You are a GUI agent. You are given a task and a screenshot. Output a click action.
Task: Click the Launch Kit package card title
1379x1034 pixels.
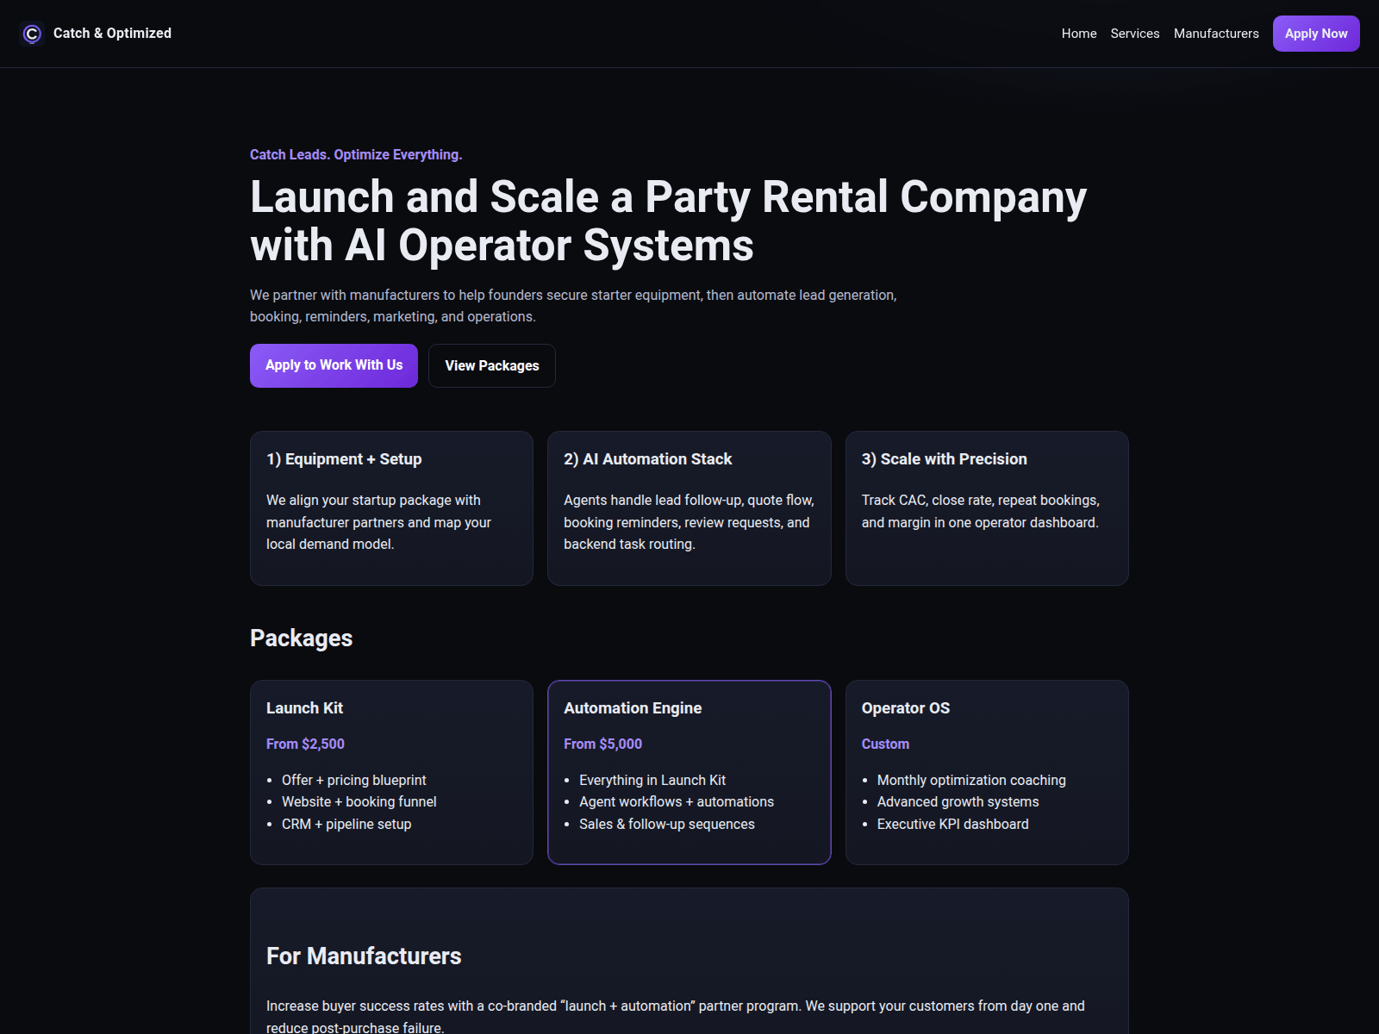tap(304, 708)
